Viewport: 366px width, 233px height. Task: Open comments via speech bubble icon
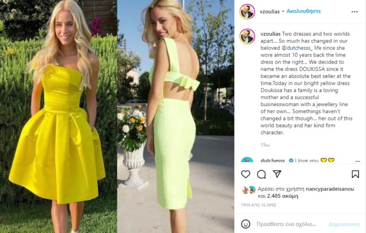[262, 174]
